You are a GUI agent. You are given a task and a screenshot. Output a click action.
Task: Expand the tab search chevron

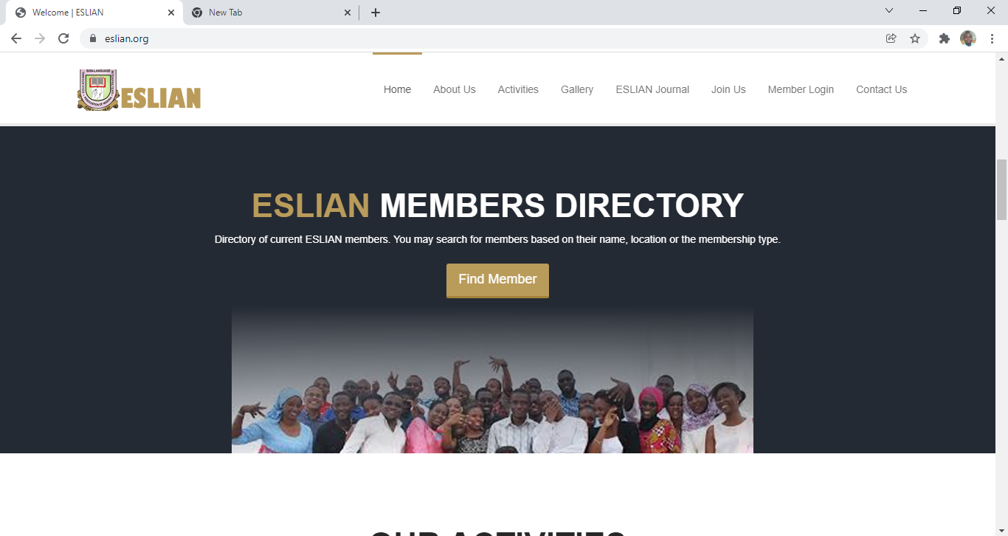(x=889, y=11)
